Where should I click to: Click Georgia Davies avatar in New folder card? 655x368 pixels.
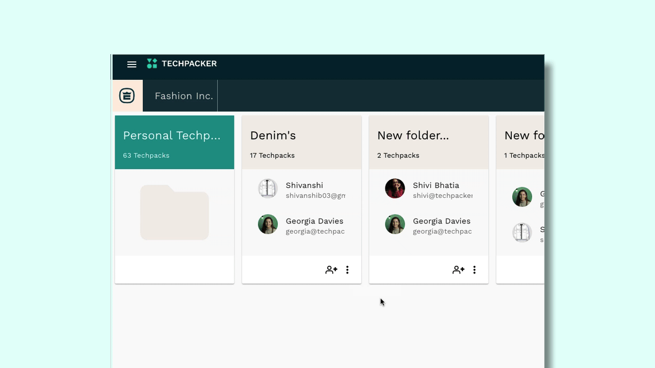[395, 224]
